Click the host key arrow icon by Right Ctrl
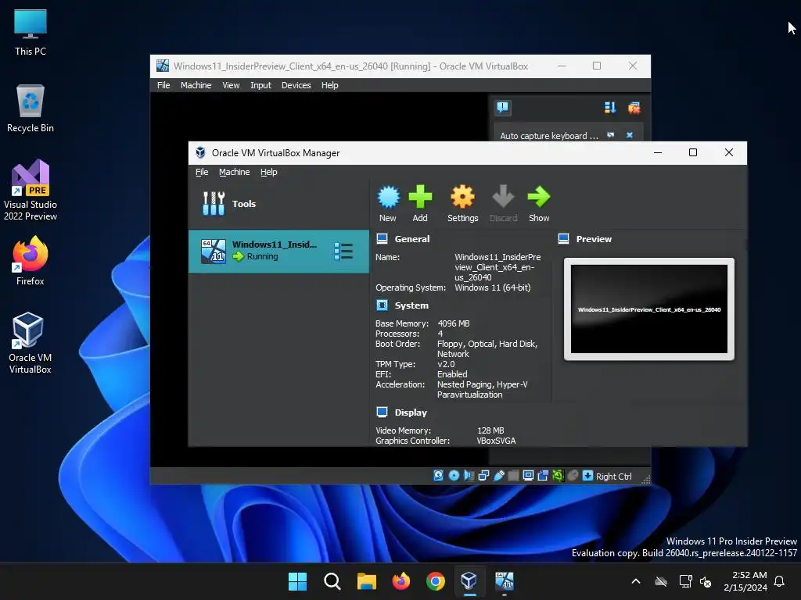The height and width of the screenshot is (600, 801). coord(587,476)
